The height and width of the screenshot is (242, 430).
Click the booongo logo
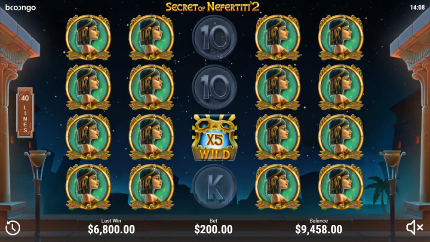(x=21, y=7)
